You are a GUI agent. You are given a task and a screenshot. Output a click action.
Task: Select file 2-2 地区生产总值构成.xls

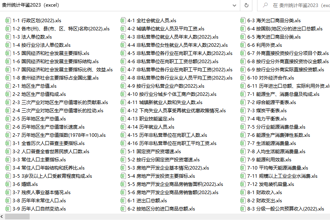click(x=36, y=94)
